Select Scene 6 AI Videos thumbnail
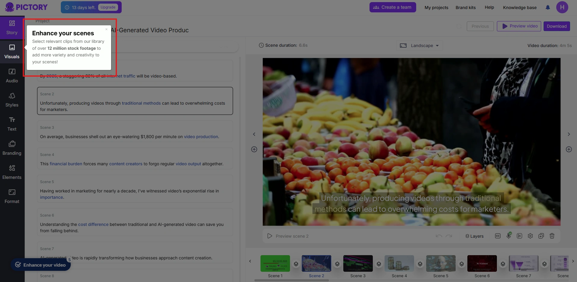Image resolution: width=577 pixels, height=282 pixels. pyautogui.click(x=482, y=263)
